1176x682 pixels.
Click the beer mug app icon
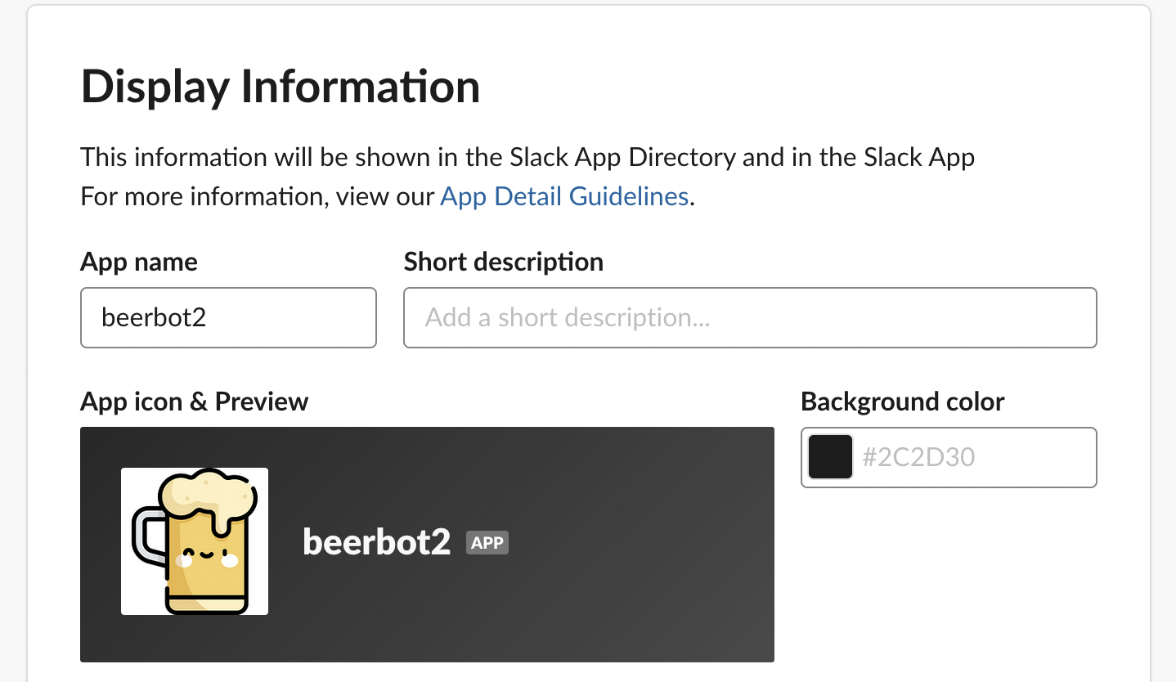coord(195,541)
